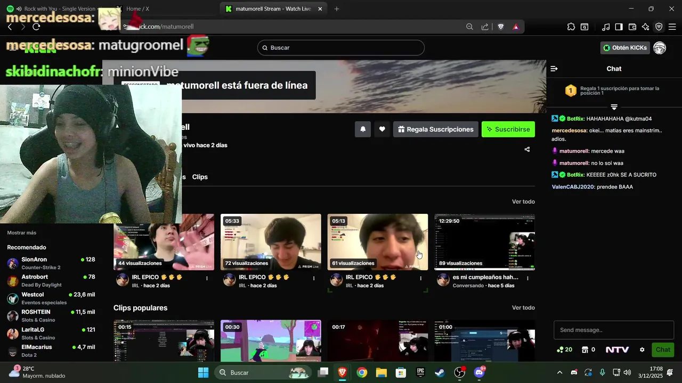Screen dimensions: 682x383
Task: Open Steam from the taskbar
Action: 440,372
